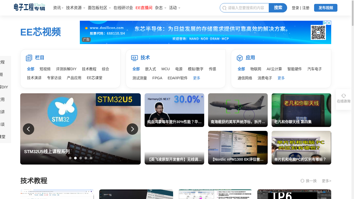Expand the 面包板社区 dropdown menu
Viewport: 354px width, 199px height.
coord(100,8)
